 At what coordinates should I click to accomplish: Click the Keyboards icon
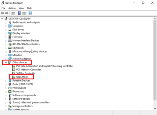tap(10, 48)
